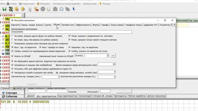The width and height of the screenshot is (198, 111).
Task: Uncheck 'Показ. аукцион с разделением по секторам'
Action: coord(69,36)
